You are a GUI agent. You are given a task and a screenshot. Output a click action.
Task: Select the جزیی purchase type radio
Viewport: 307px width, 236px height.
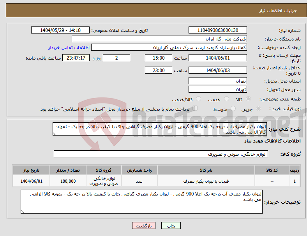[258, 108]
